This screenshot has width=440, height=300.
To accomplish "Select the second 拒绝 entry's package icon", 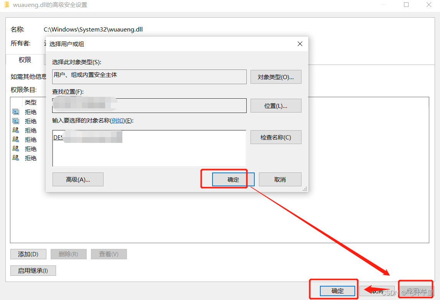I will [x=16, y=121].
